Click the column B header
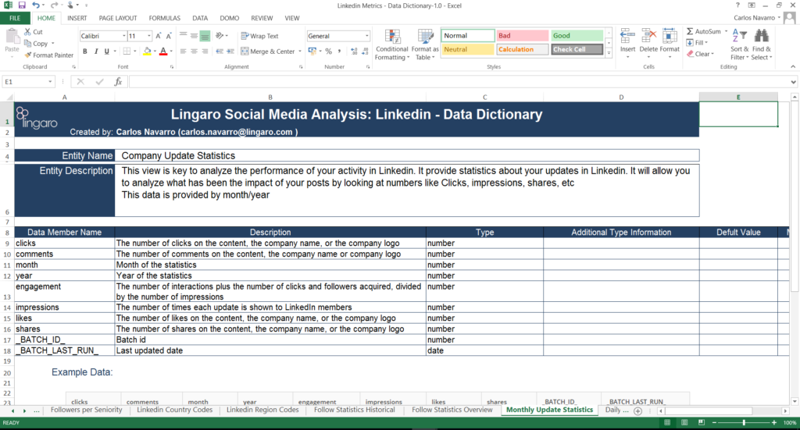Screen dimensions: 800x430 (x=270, y=97)
